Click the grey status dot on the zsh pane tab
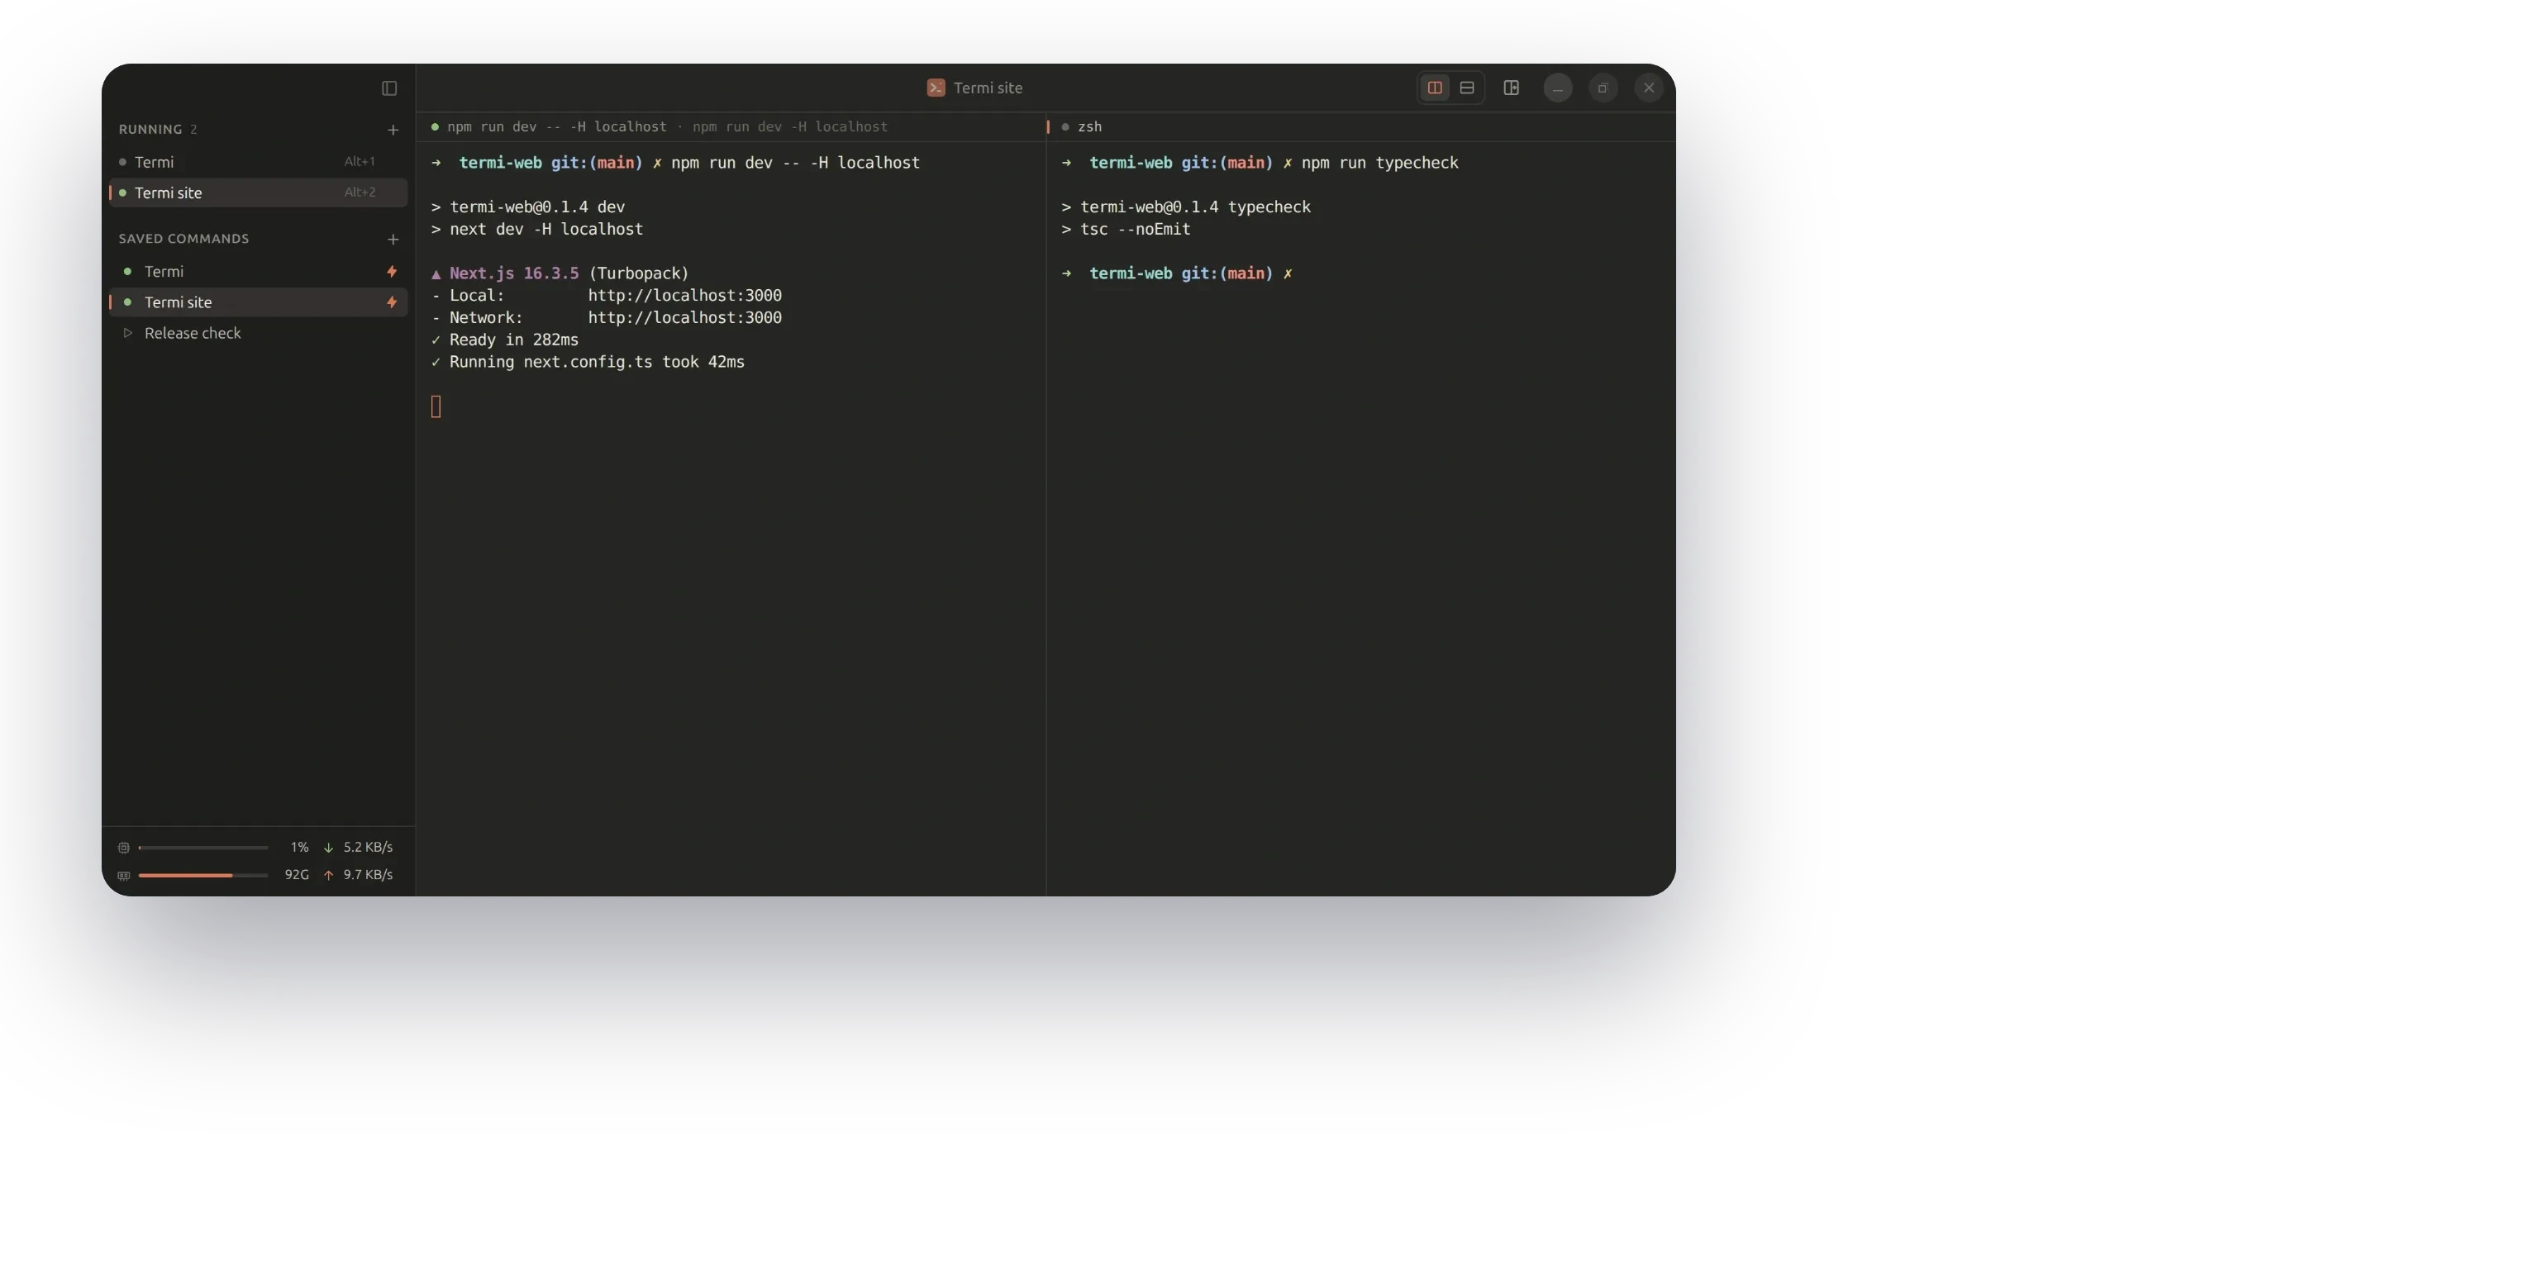This screenshot has height=1269, width=2539. (x=1065, y=127)
